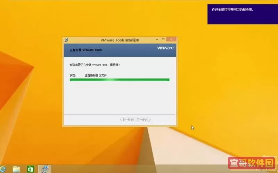
Task: Open Internet Explorer from the taskbar
Action: tap(2, 169)
